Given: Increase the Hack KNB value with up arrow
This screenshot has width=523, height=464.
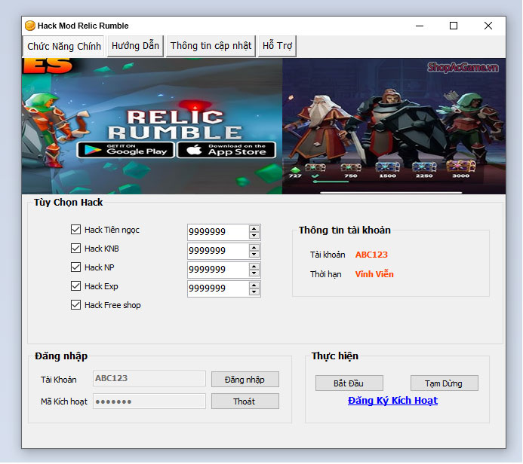Looking at the screenshot, I should click(254, 247).
